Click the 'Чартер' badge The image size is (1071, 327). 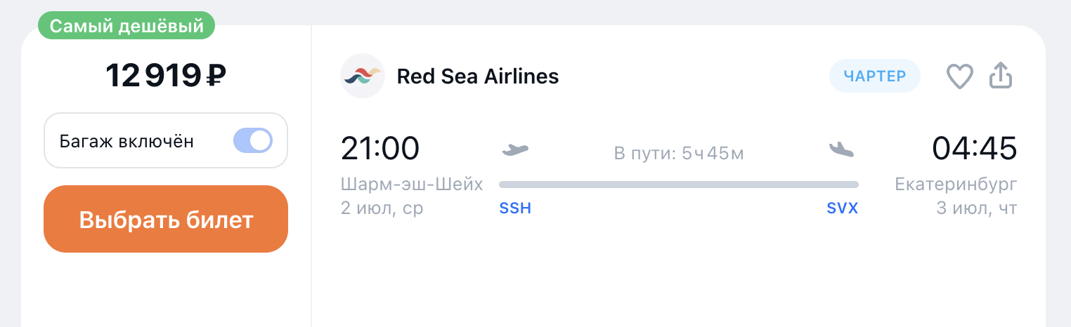[875, 76]
